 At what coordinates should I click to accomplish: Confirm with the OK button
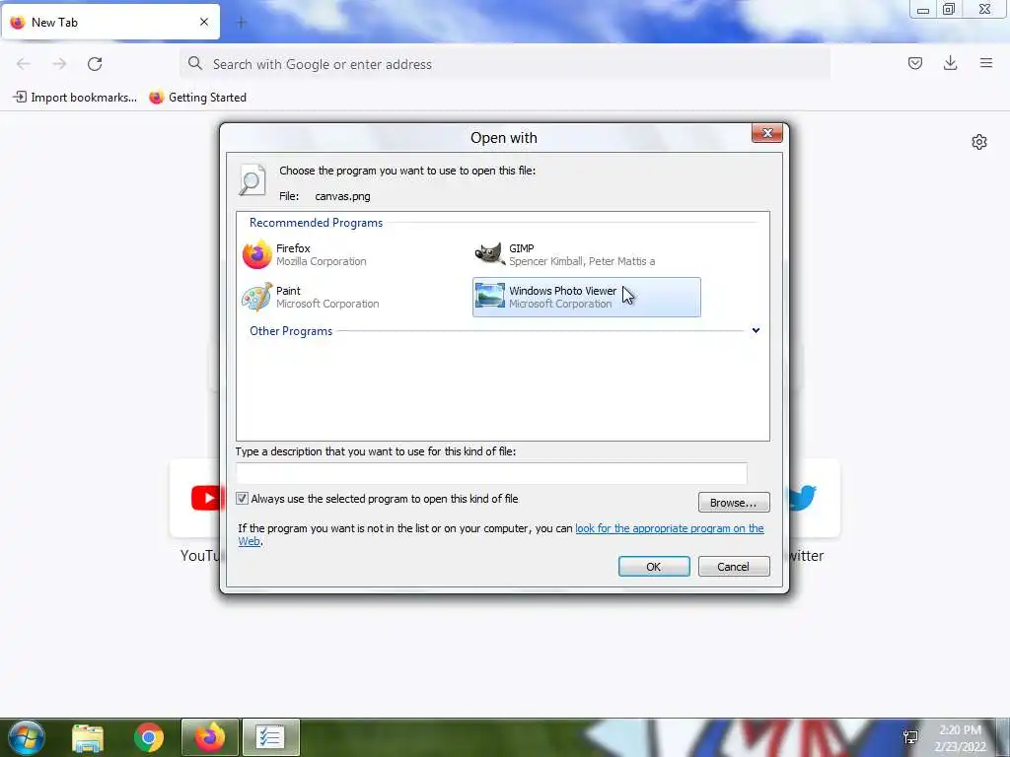(654, 567)
